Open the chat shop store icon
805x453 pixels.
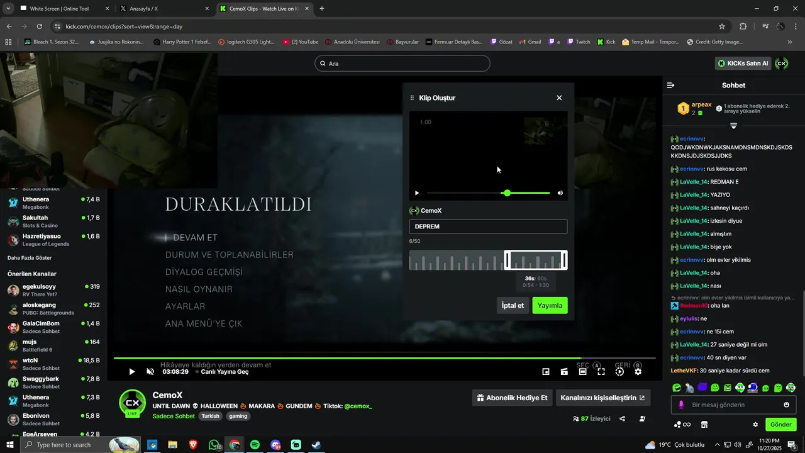[704, 425]
